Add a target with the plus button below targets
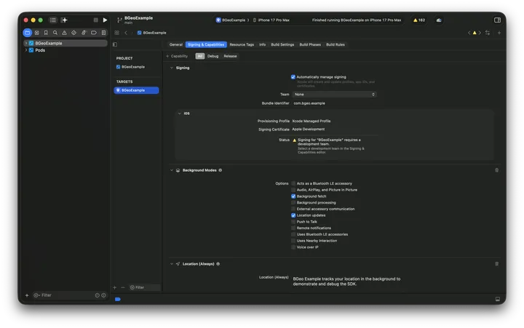This screenshot has width=524, height=328. pos(115,287)
